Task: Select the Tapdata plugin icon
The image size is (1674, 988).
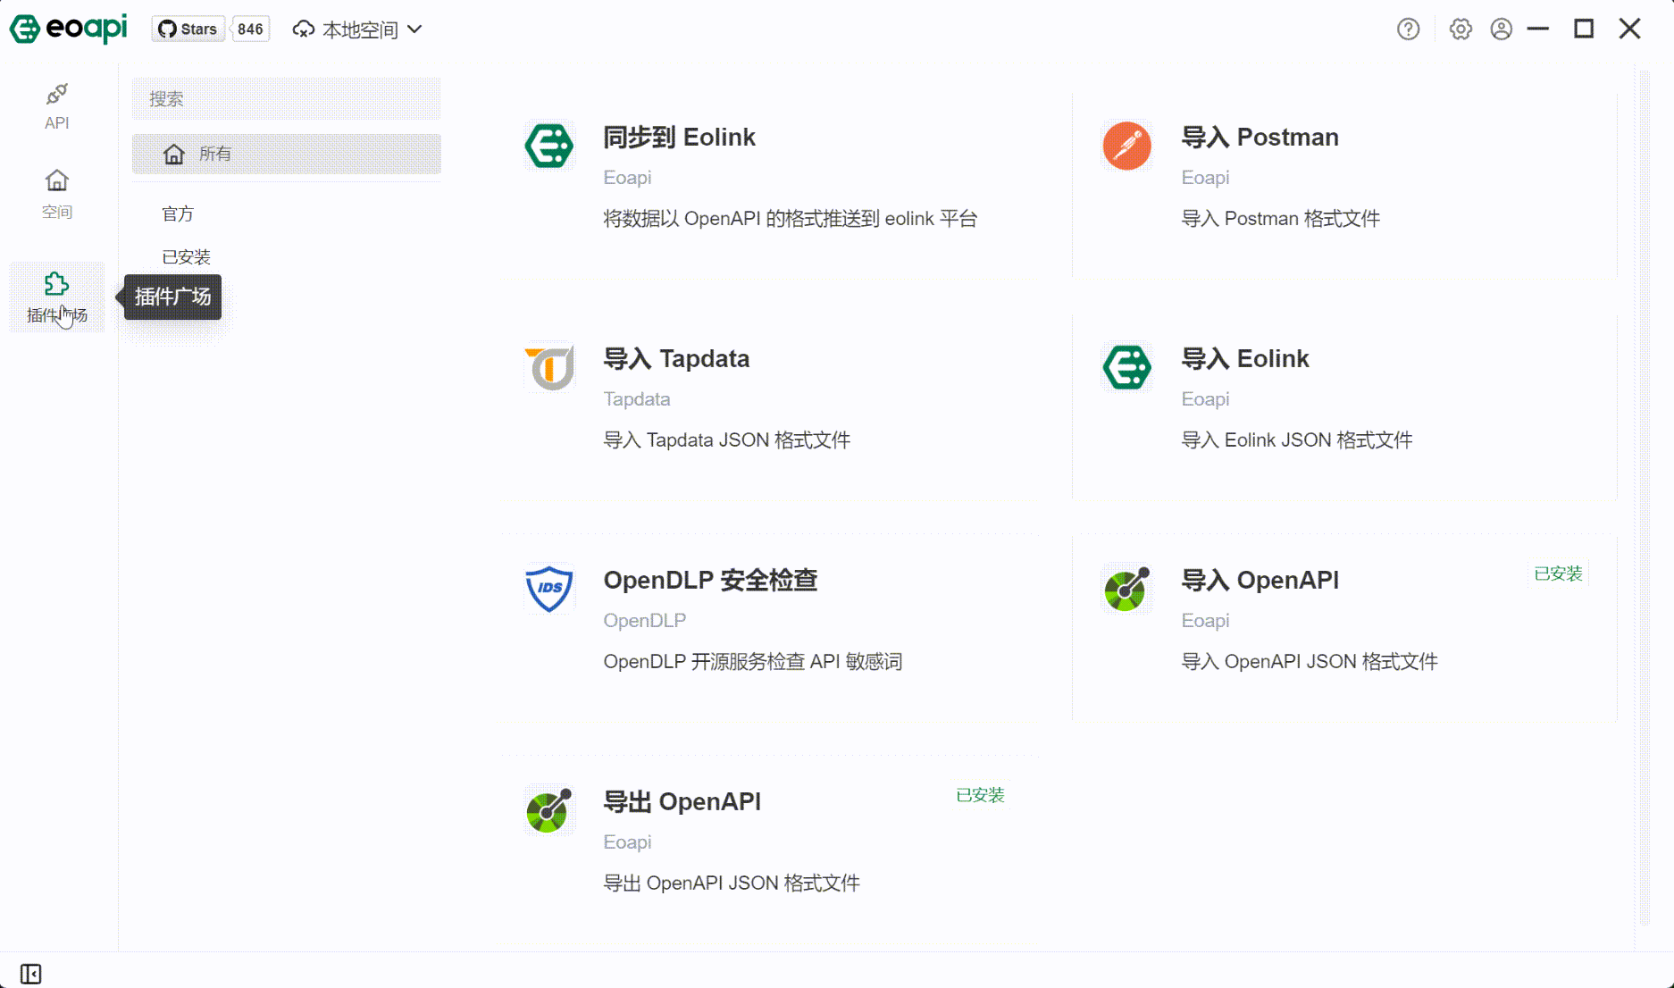Action: tap(548, 367)
